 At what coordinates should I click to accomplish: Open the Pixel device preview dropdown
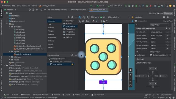[x=95, y=17]
